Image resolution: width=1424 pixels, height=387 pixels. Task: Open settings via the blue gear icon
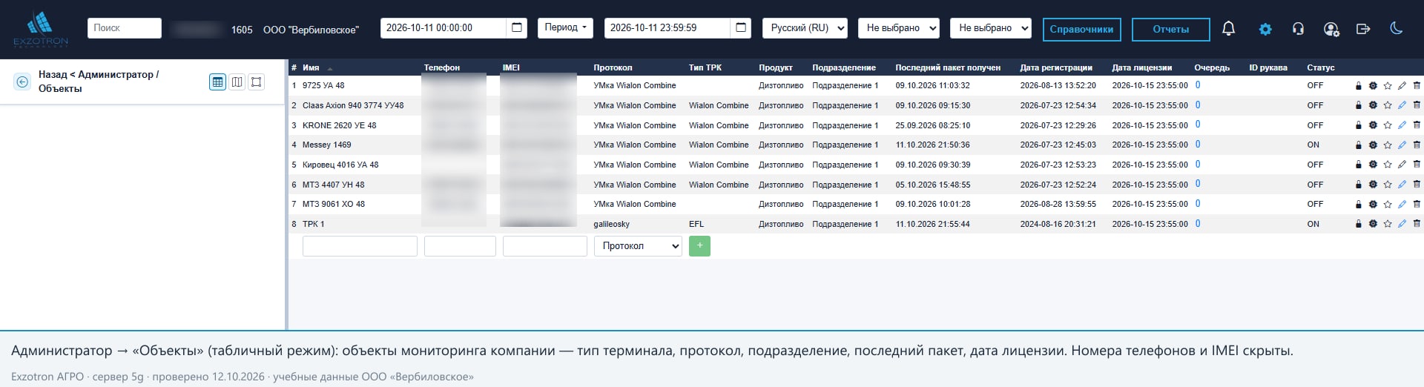[x=1265, y=29]
